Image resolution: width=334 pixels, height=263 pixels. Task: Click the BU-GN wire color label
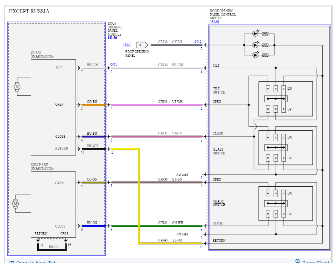[92, 223]
